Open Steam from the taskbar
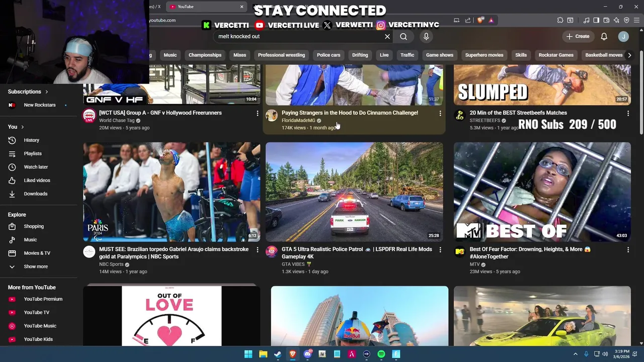The image size is (644, 362). (278, 354)
